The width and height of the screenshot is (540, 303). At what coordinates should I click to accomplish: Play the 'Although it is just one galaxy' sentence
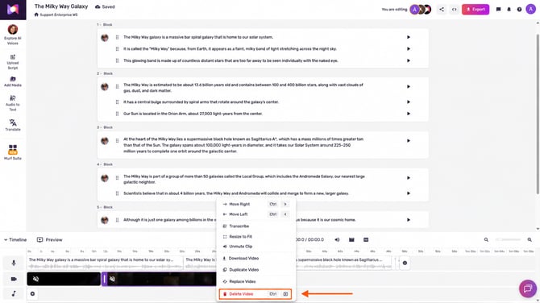(x=409, y=220)
